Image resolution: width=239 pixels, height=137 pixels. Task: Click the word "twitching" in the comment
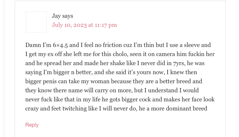pyautogui.click(x=75, y=109)
